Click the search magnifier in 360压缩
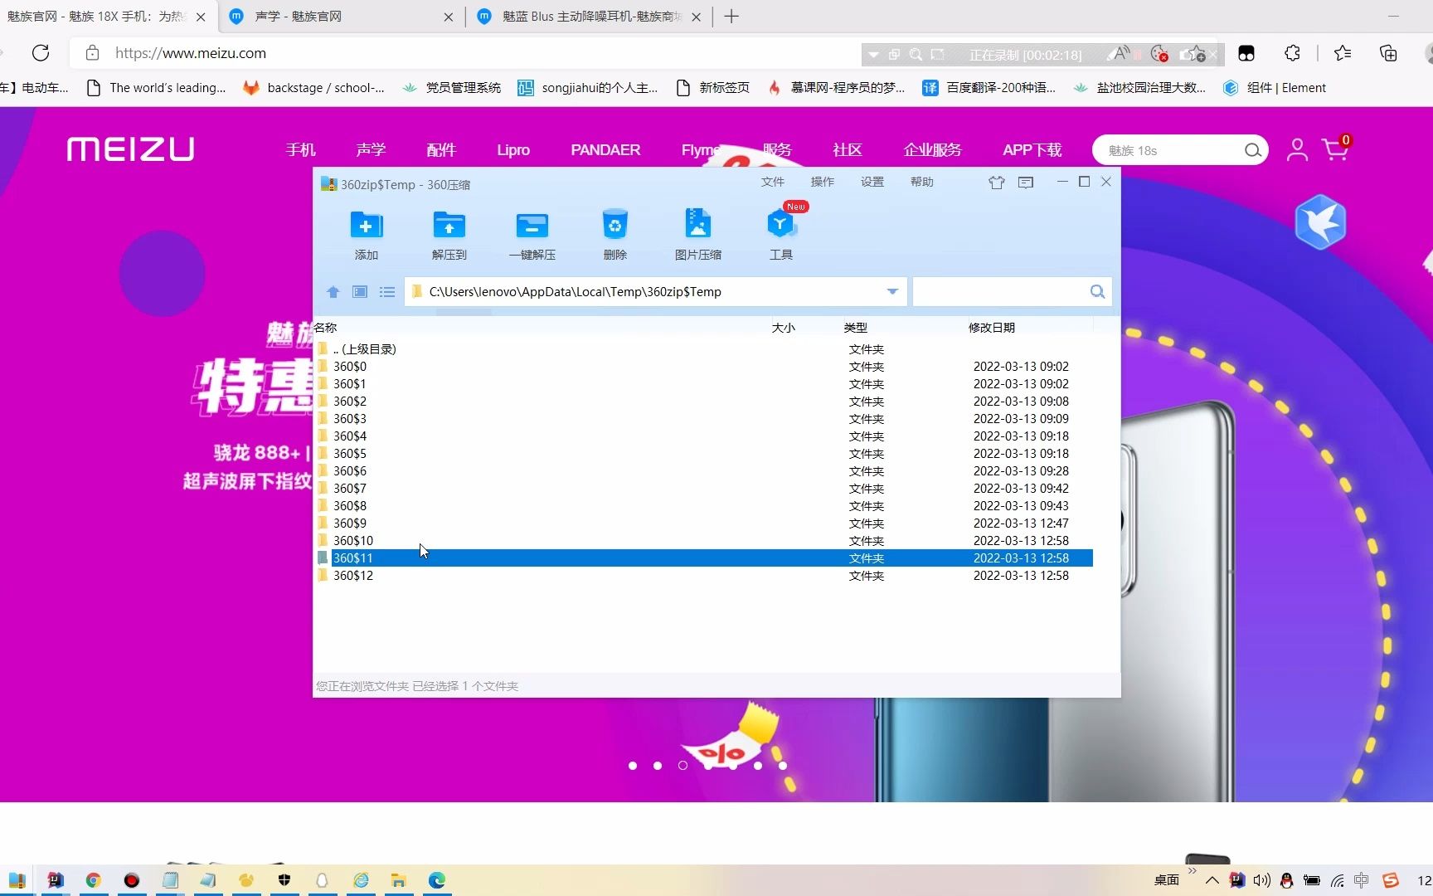 (1097, 292)
